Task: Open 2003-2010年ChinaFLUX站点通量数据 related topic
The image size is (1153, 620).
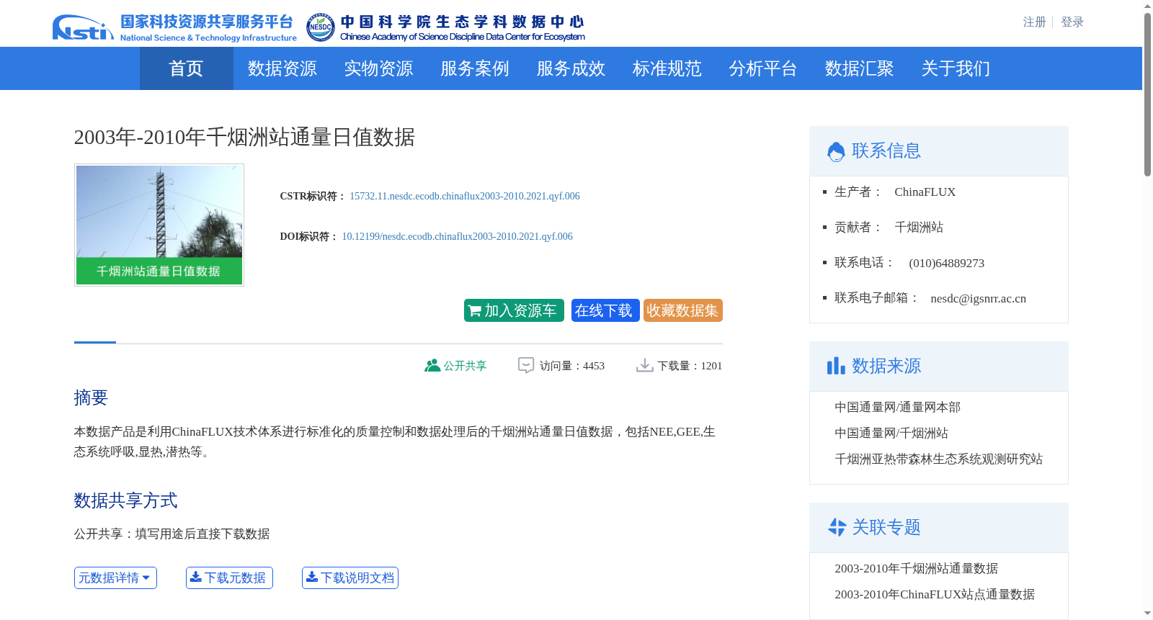Action: click(935, 595)
